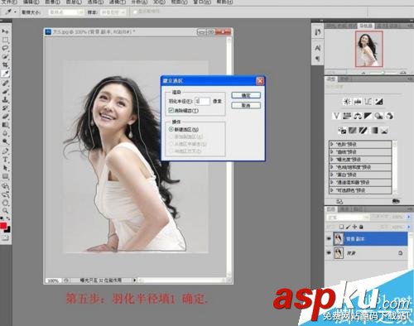Open the 滤镜 menu
This screenshot has height=326, width=414.
118,2
